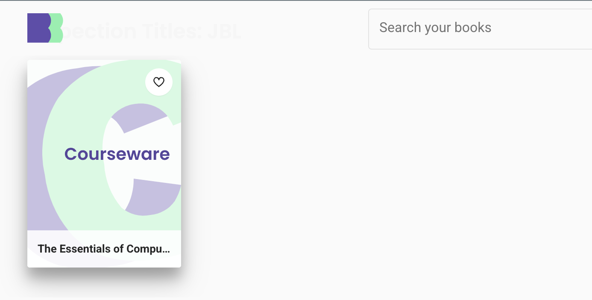Select the faded Collection Titles: JBL heading
This screenshot has height=300, width=592.
click(x=152, y=32)
